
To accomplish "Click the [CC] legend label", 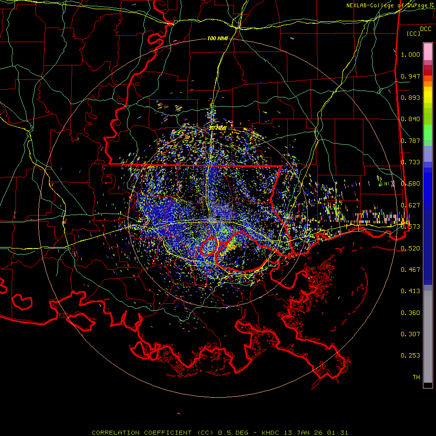I will click(414, 33).
